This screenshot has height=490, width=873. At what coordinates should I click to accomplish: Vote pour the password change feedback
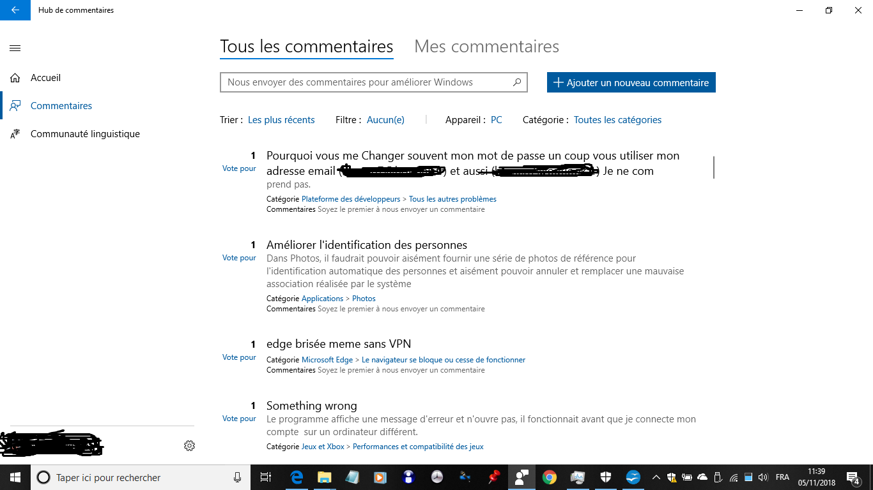239,168
